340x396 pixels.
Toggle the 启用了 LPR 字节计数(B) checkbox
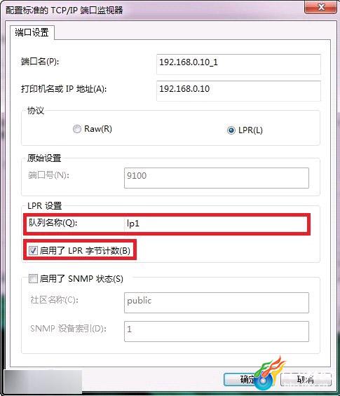[33, 250]
